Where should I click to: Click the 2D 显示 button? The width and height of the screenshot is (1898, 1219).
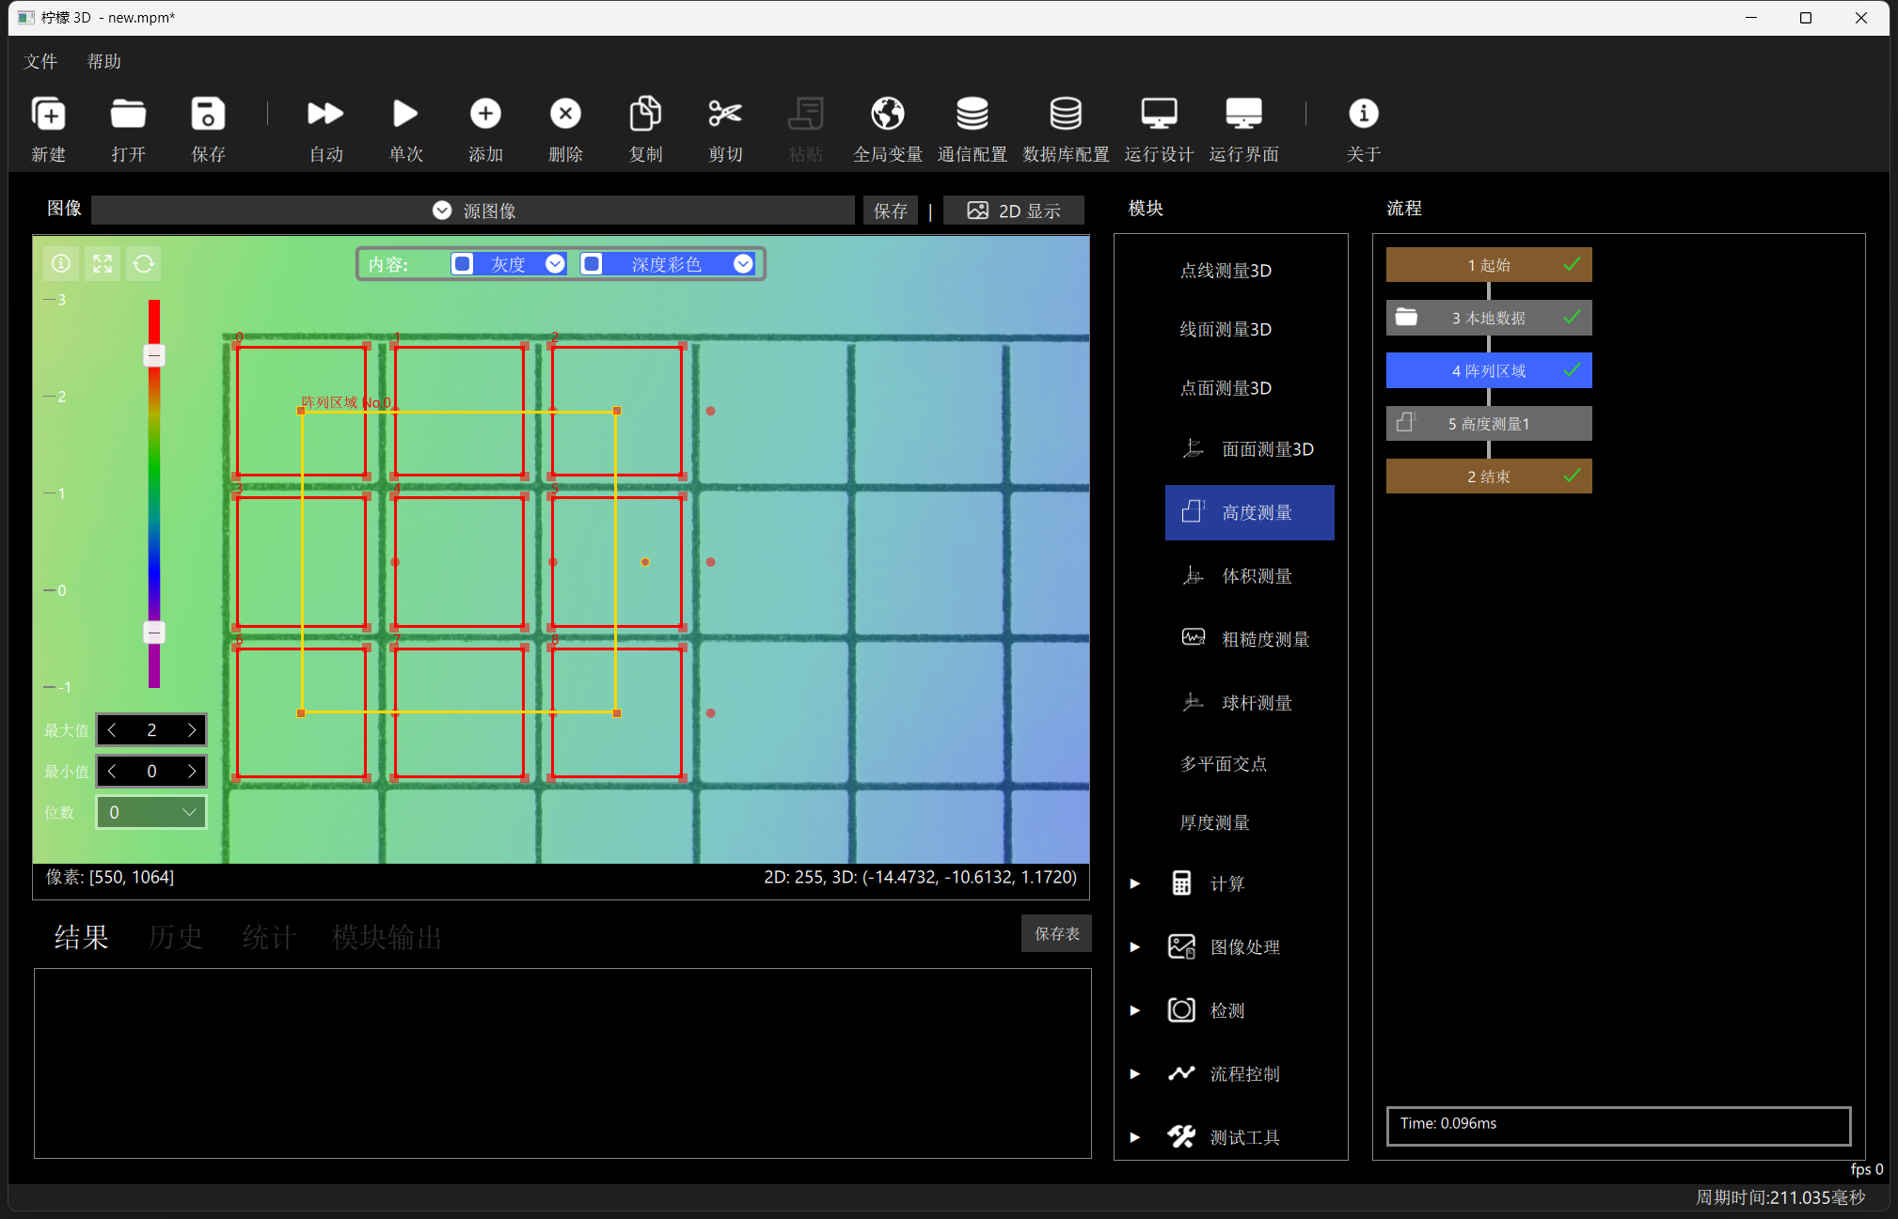pyautogui.click(x=1014, y=211)
